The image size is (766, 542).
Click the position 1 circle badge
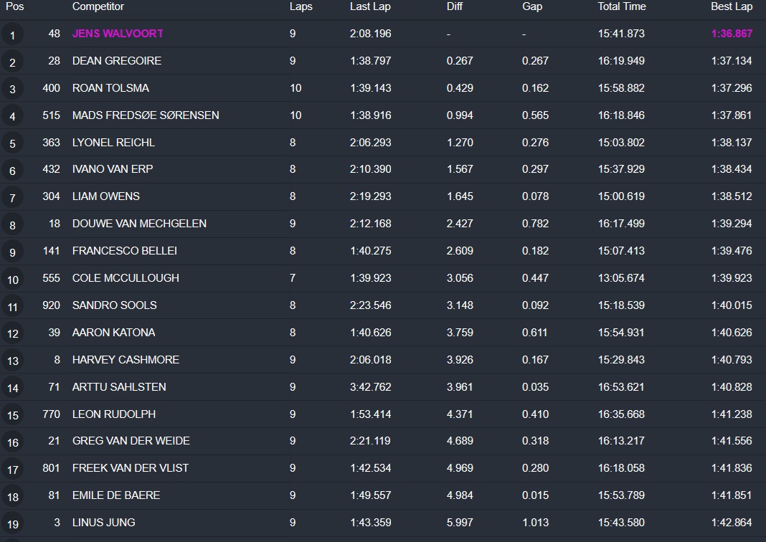click(12, 34)
